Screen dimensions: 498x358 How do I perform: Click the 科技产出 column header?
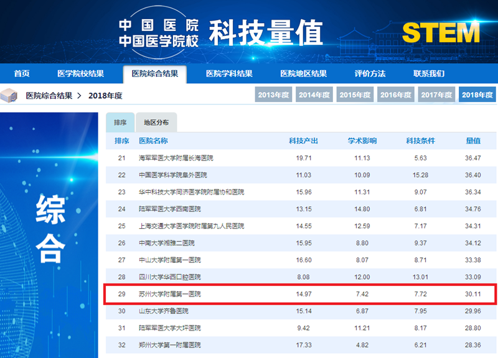303,141
